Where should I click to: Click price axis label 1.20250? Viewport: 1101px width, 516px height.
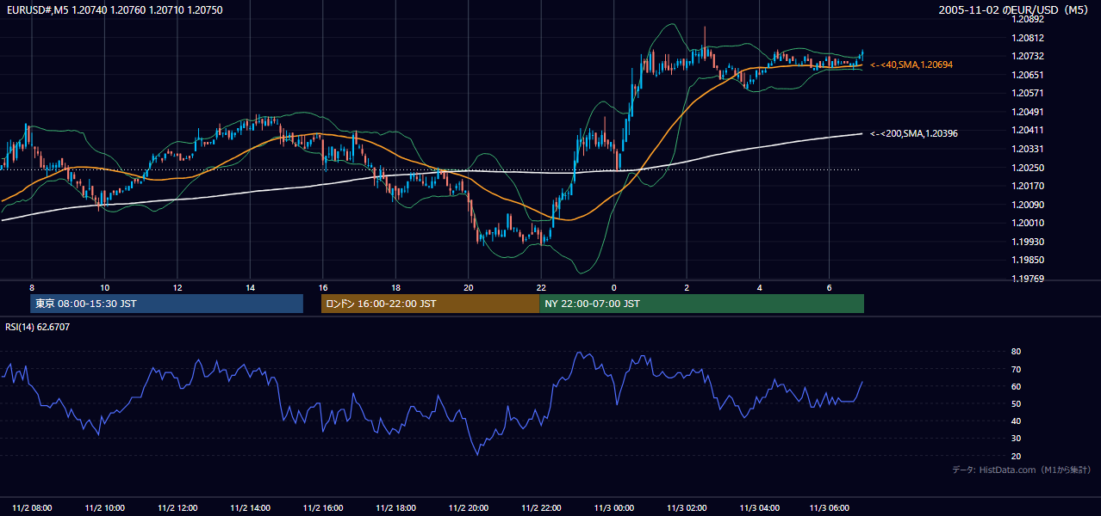click(x=1028, y=168)
